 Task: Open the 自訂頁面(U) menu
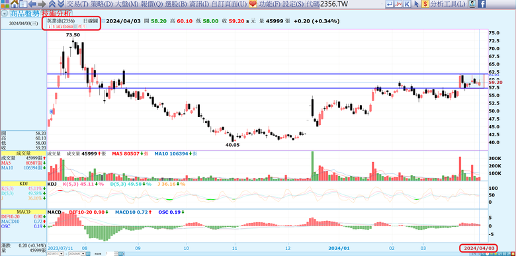click(229, 4)
